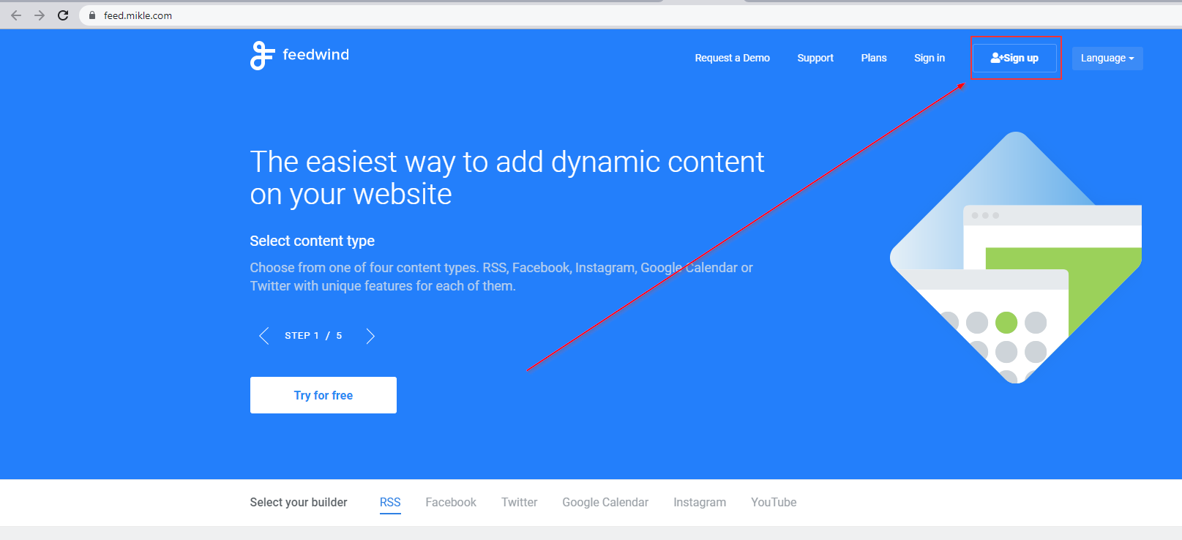This screenshot has height=540, width=1182.
Task: Open the Instagram builder tab
Action: [700, 503]
